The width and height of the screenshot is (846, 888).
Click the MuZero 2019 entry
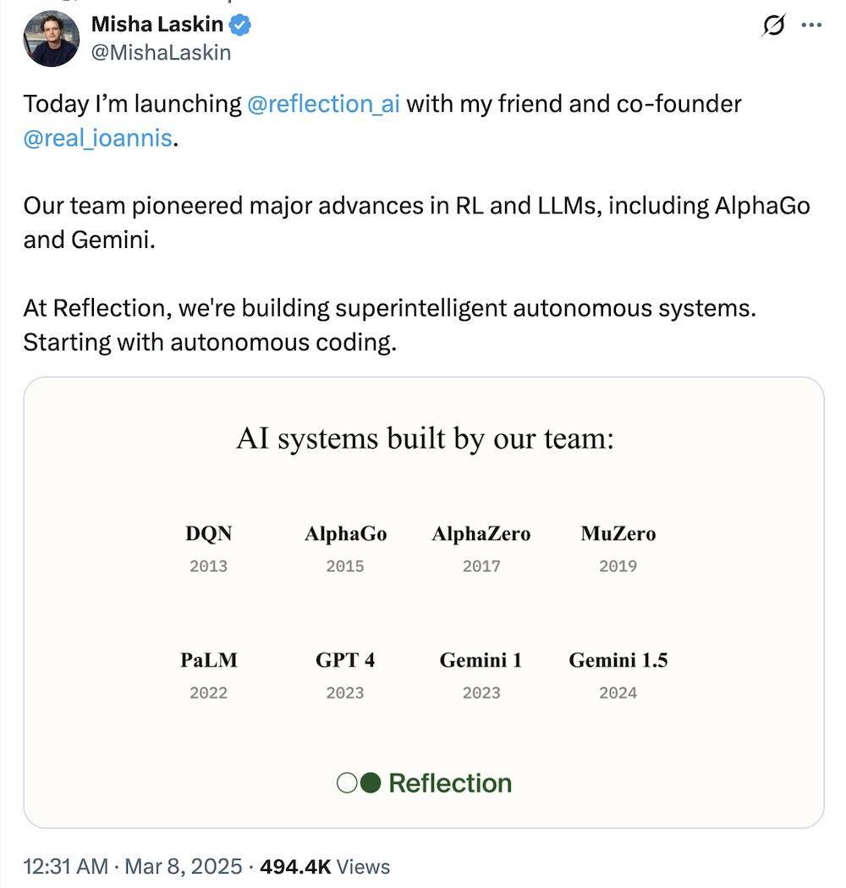(x=618, y=549)
